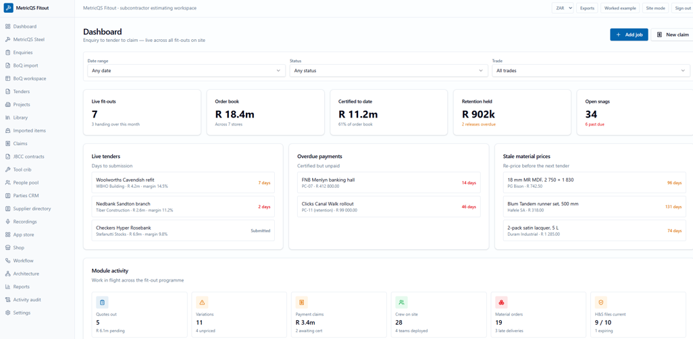The image size is (693, 339).
Task: Open Claims from the sidebar
Action: pyautogui.click(x=37, y=144)
